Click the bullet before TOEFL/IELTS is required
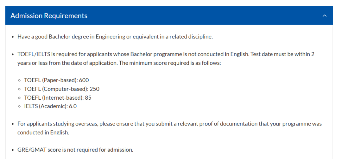 pyautogui.click(x=13, y=54)
